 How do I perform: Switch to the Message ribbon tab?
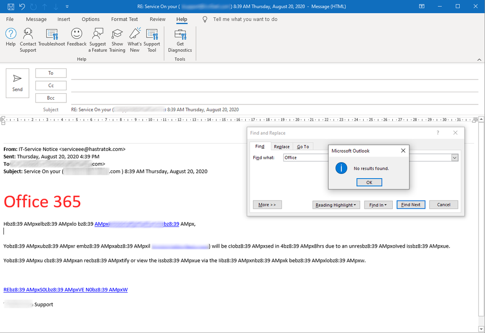coord(36,19)
